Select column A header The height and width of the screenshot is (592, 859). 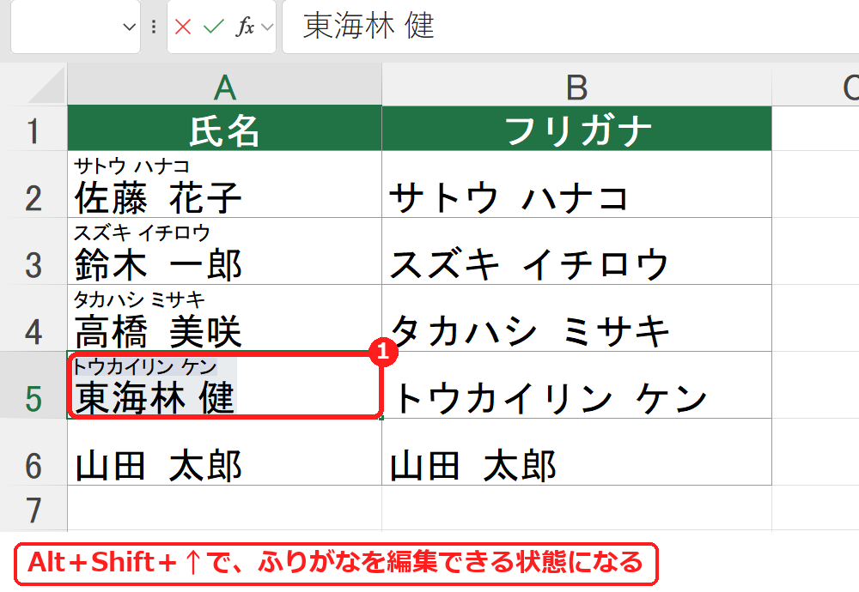(x=224, y=85)
